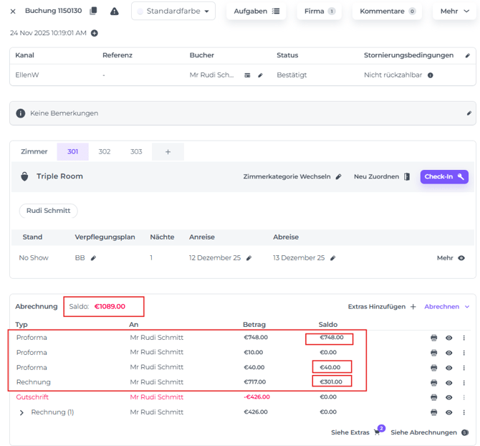Click the warning triangle icon

[x=115, y=11]
